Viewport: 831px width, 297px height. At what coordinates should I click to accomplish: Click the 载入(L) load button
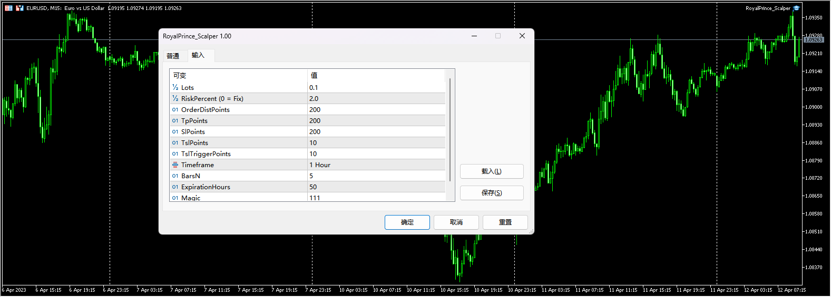[x=492, y=171]
